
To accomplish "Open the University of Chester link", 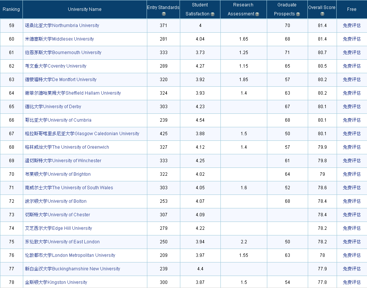I will point(58,215).
